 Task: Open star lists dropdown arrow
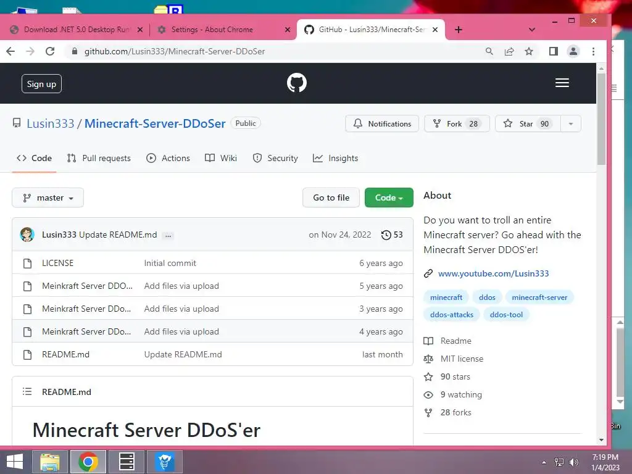coord(571,123)
